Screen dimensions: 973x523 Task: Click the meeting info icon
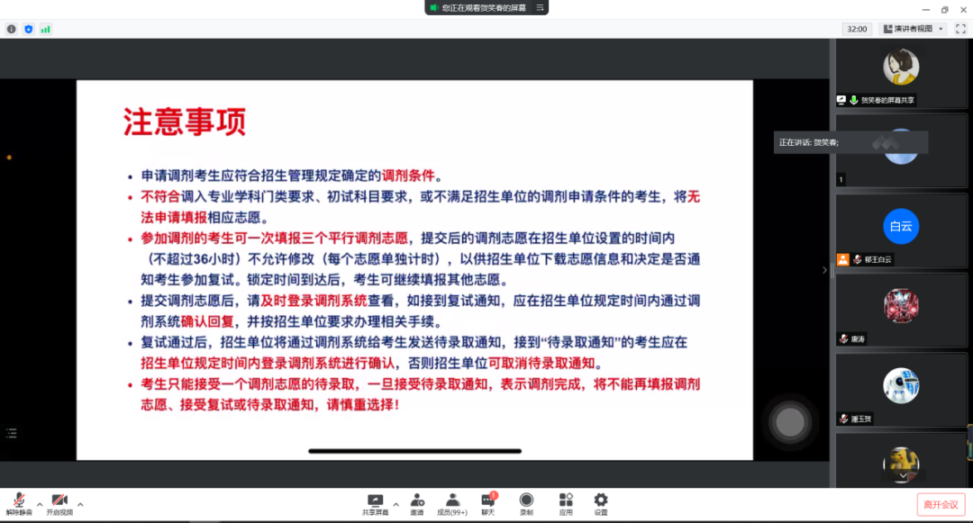coord(12,29)
